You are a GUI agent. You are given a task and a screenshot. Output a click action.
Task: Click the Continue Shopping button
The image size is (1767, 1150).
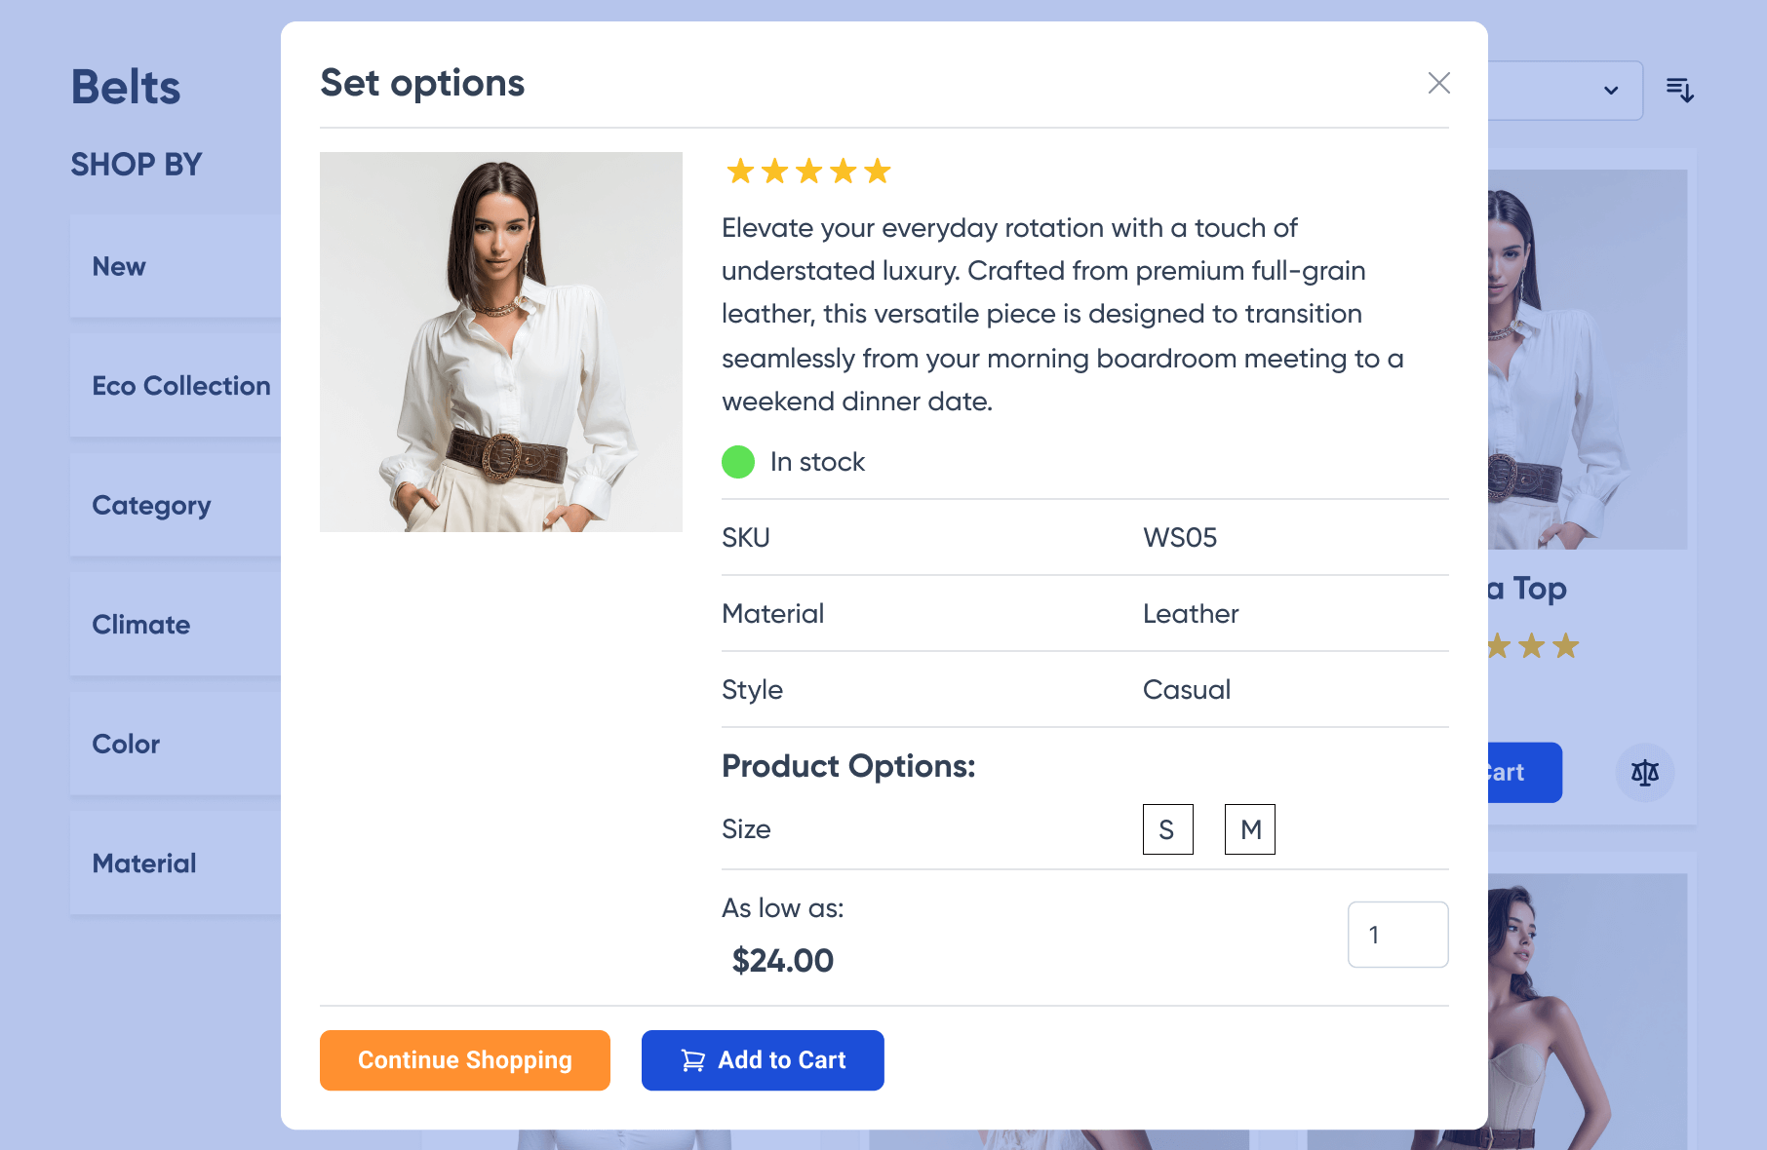464,1060
